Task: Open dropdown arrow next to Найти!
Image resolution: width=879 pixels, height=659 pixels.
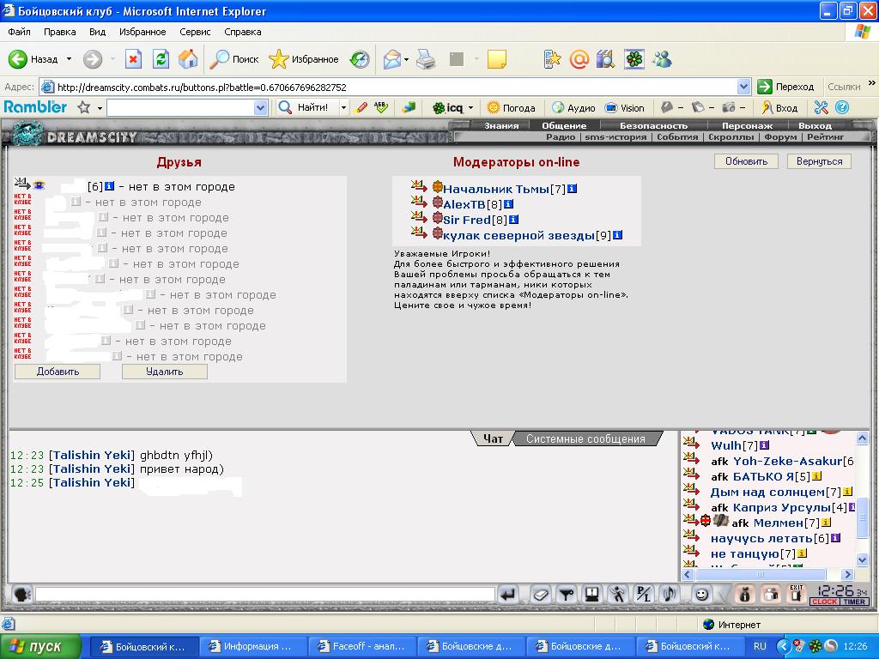Action: coord(343,107)
